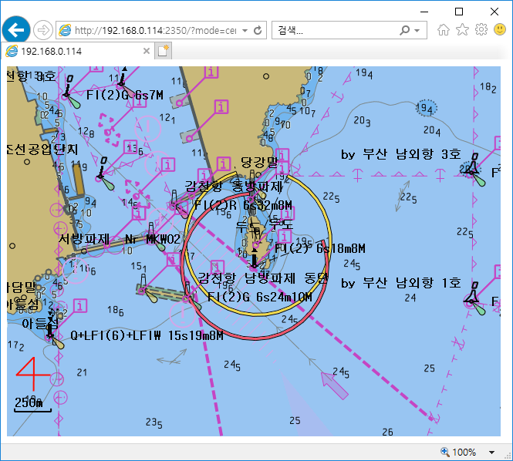513x461 pixels.
Task: Click the Refresh page icon
Action: tap(258, 30)
